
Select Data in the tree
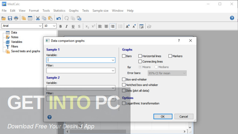14,32
